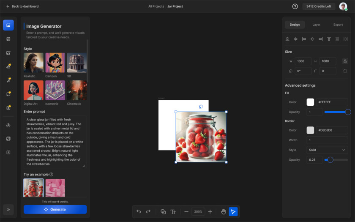Switch to the Layer tab
The width and height of the screenshot is (355, 222).
(316, 25)
